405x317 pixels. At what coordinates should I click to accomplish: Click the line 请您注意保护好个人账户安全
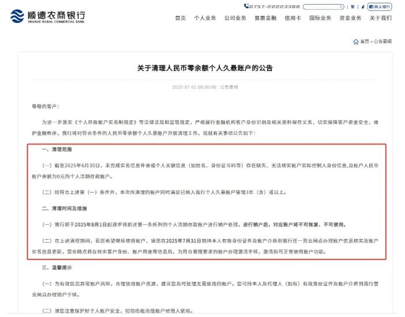coord(118,311)
